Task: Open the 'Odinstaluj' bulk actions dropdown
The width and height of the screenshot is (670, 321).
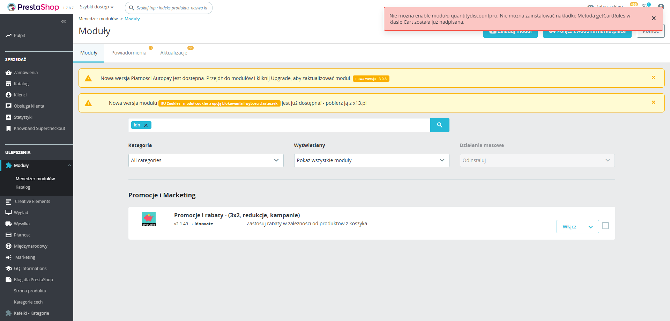Action: click(x=537, y=160)
